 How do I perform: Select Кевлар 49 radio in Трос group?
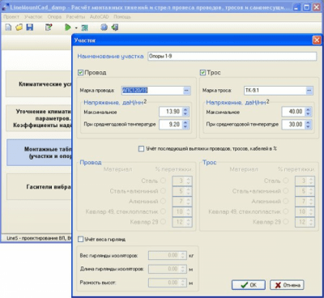(x=286, y=211)
